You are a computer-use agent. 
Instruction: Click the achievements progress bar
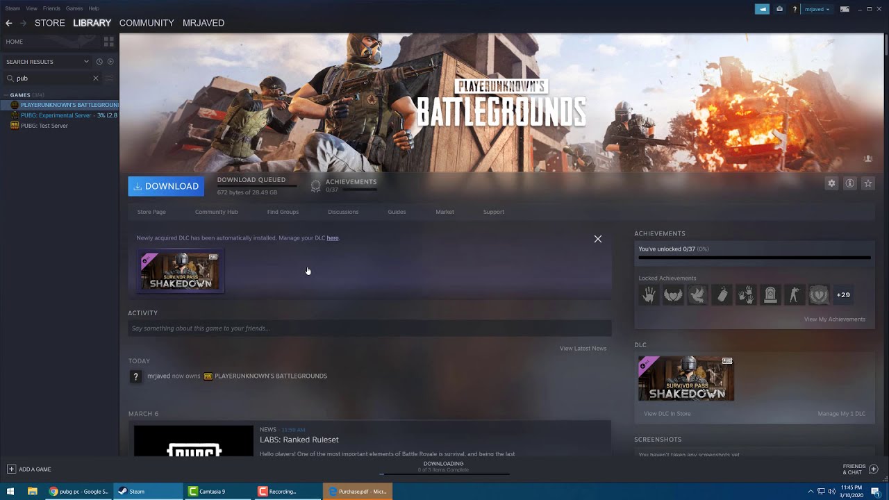pyautogui.click(x=754, y=258)
